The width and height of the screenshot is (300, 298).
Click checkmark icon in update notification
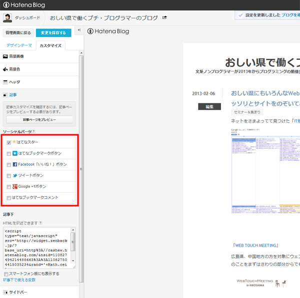point(240,15)
